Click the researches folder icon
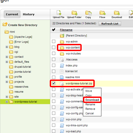Viewport: 133px width, 133px height. click(x=11, y=87)
